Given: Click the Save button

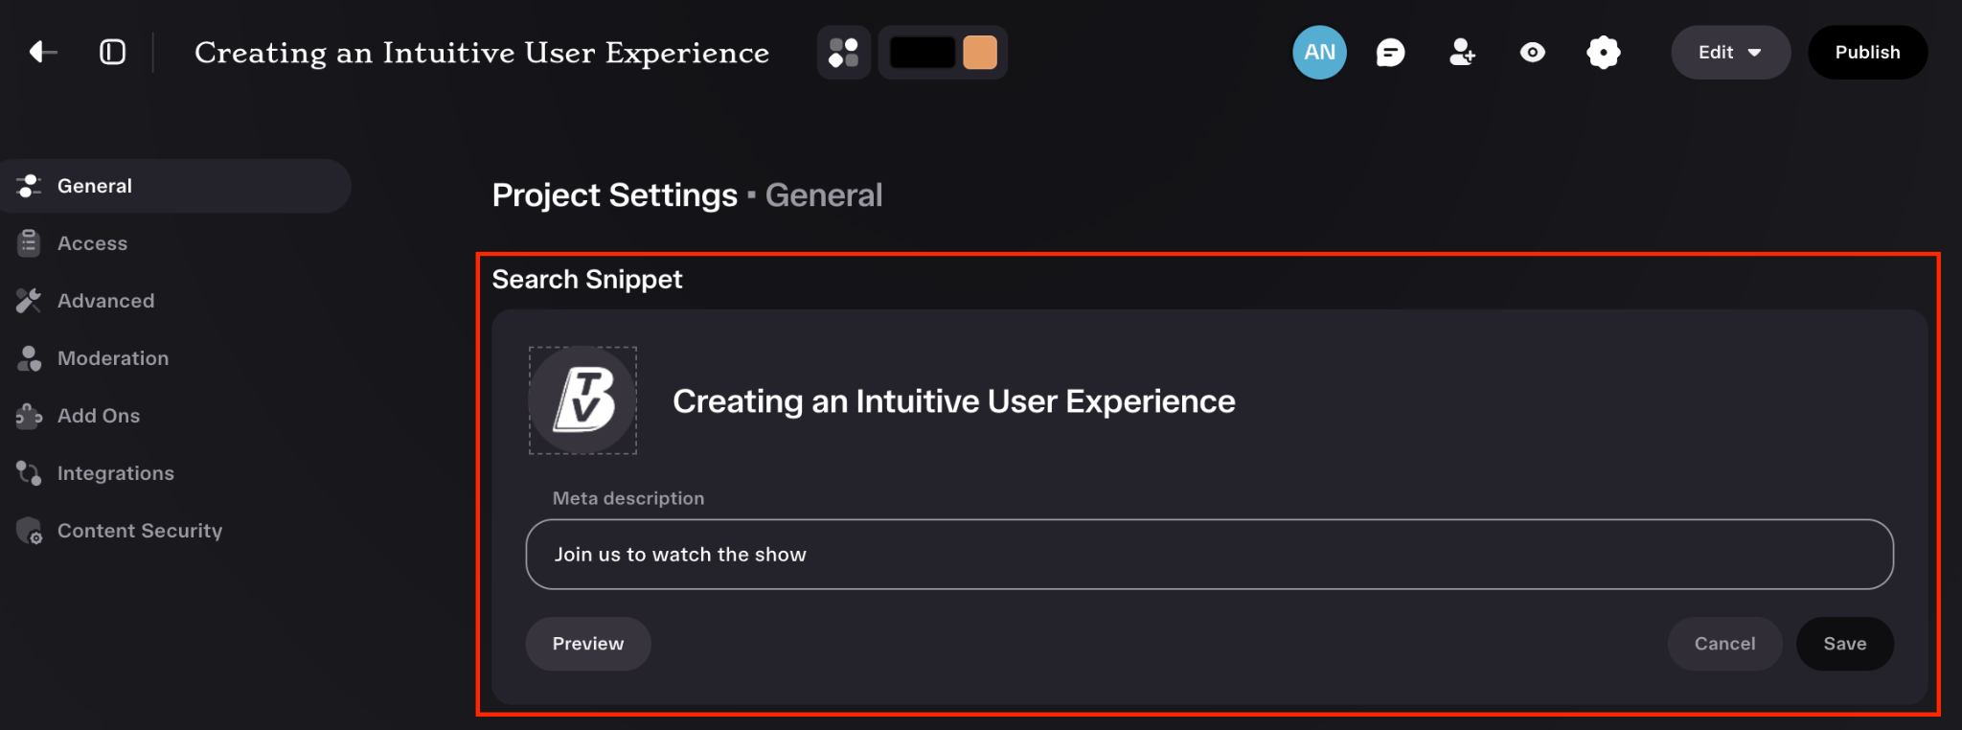Looking at the screenshot, I should coord(1844,644).
